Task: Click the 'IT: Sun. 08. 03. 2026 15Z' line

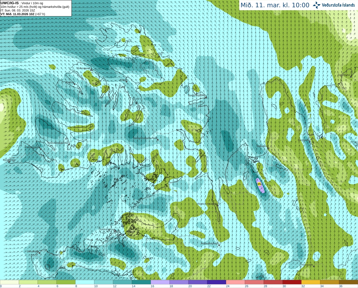Action: (x=18, y=10)
